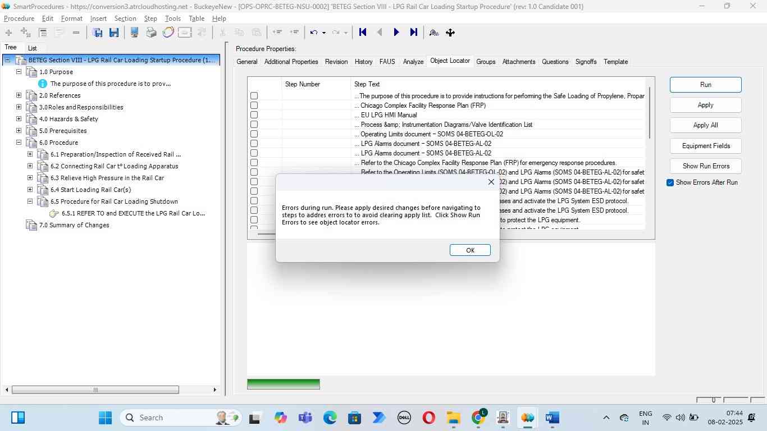Open Microsoft Teams from taskbar
Image resolution: width=767 pixels, height=431 pixels.
point(305,418)
